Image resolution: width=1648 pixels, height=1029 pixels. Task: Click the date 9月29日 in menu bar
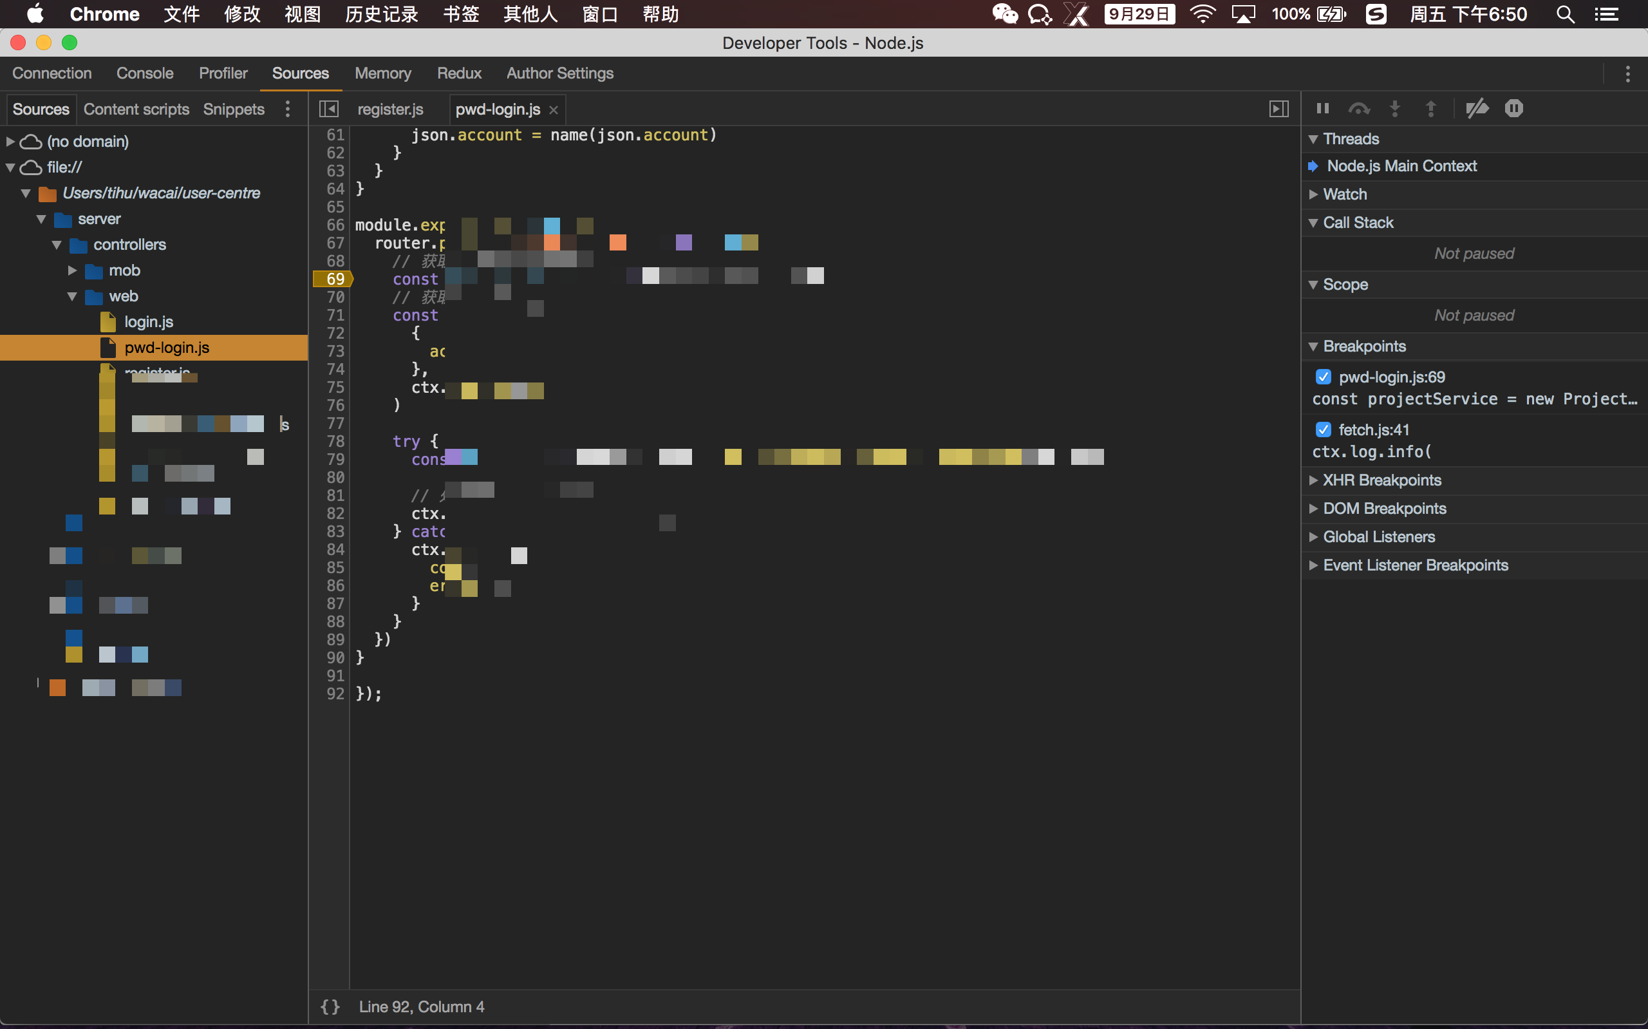tap(1139, 14)
